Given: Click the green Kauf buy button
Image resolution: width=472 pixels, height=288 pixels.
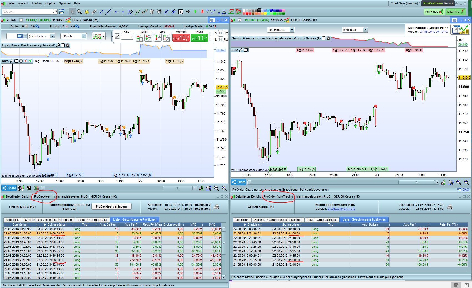Looking at the screenshot, I should [x=199, y=38].
